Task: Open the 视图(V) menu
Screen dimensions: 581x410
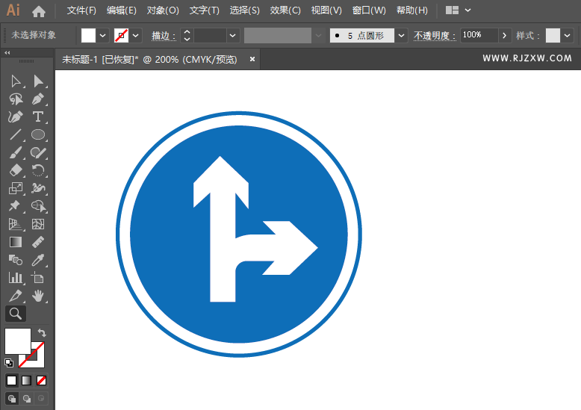Action: click(x=326, y=10)
